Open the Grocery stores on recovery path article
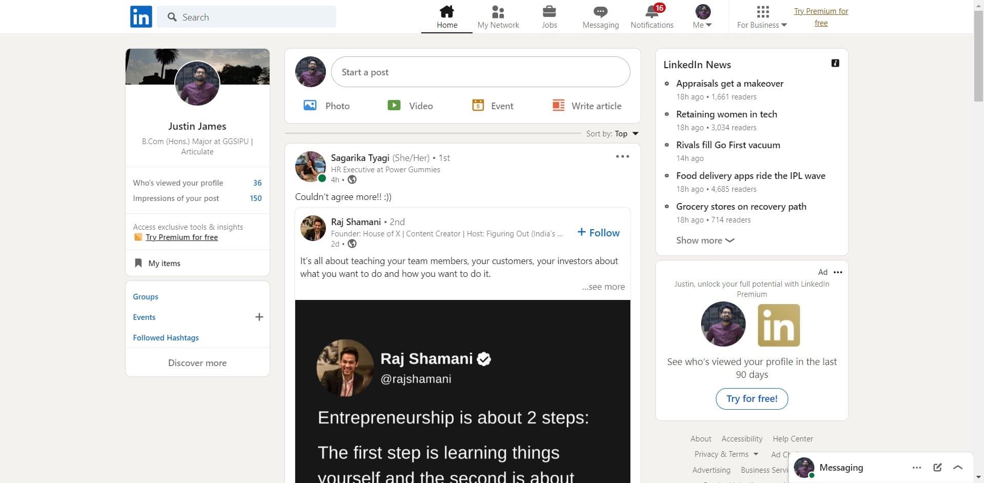 pos(741,207)
